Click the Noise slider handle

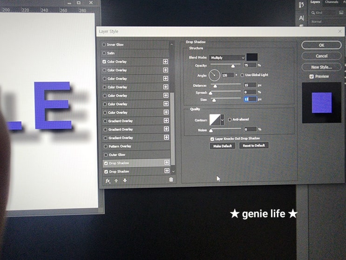[x=211, y=130]
